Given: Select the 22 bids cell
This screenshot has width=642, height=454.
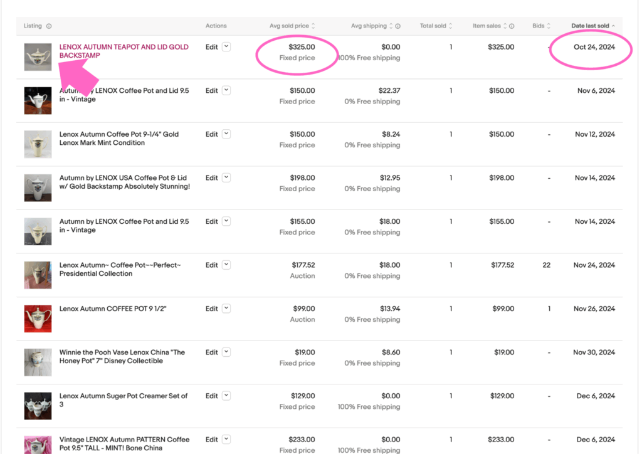Looking at the screenshot, I should click(x=546, y=265).
